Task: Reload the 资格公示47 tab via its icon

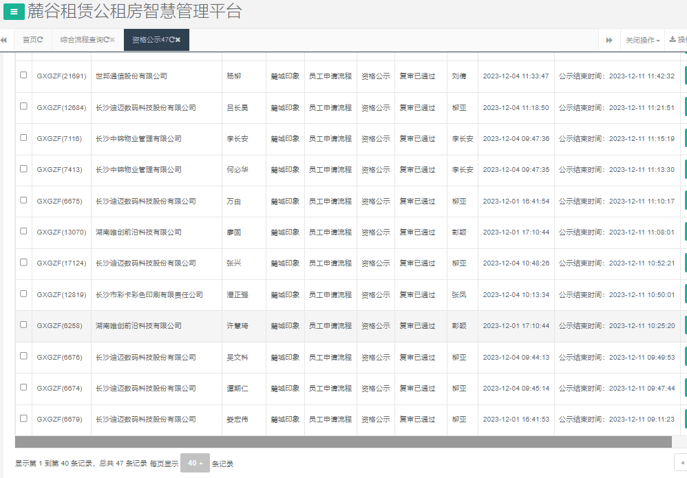Action: [171, 40]
